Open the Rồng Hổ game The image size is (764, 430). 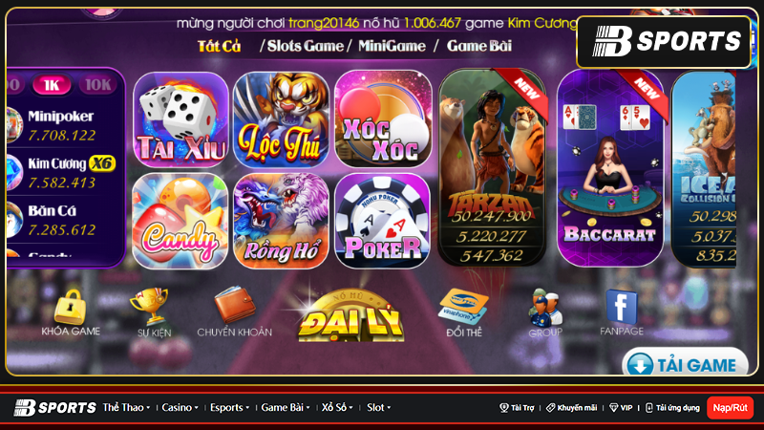282,221
